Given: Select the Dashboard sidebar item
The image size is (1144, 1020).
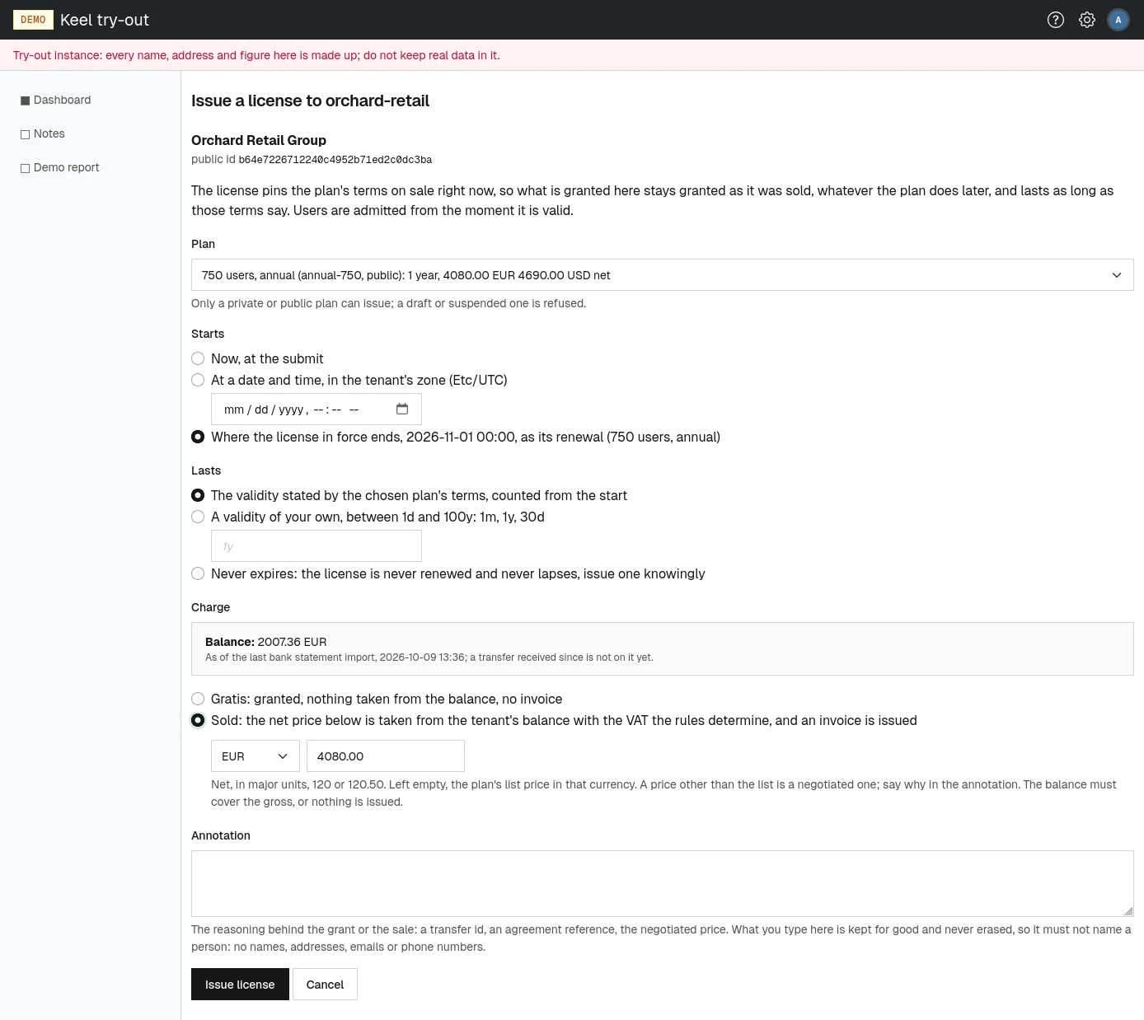Looking at the screenshot, I should click(x=56, y=100).
